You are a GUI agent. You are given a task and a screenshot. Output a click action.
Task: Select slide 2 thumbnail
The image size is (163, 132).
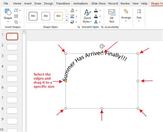pyautogui.click(x=12, y=47)
